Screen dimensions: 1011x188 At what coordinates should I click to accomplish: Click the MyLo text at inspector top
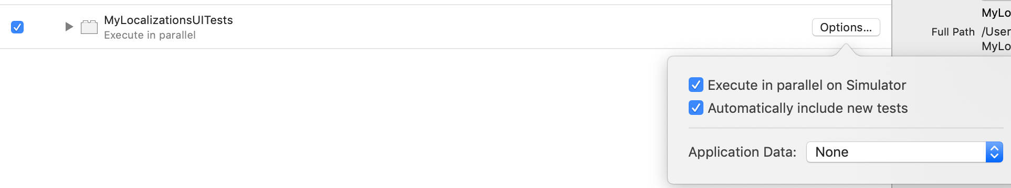(996, 13)
